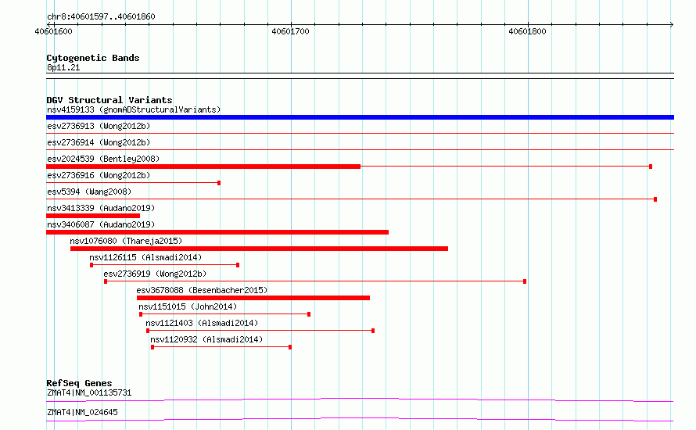The image size is (696, 430).
Task: Select the RefSeq Genes track heading
Action: coord(79,383)
